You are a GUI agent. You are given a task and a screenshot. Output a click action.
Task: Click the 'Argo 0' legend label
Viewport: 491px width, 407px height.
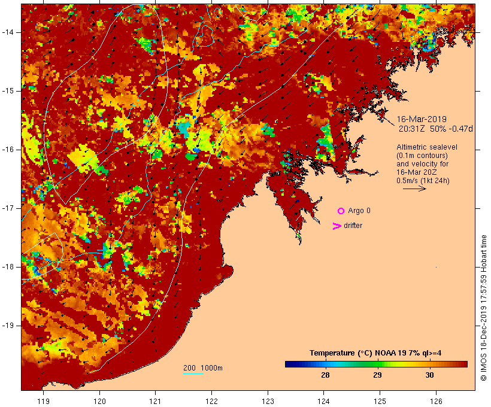click(x=359, y=211)
